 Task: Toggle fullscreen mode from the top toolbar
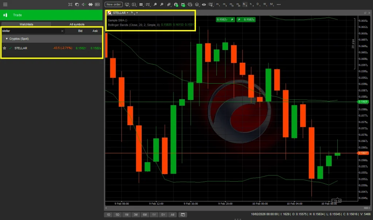tap(70, 4)
